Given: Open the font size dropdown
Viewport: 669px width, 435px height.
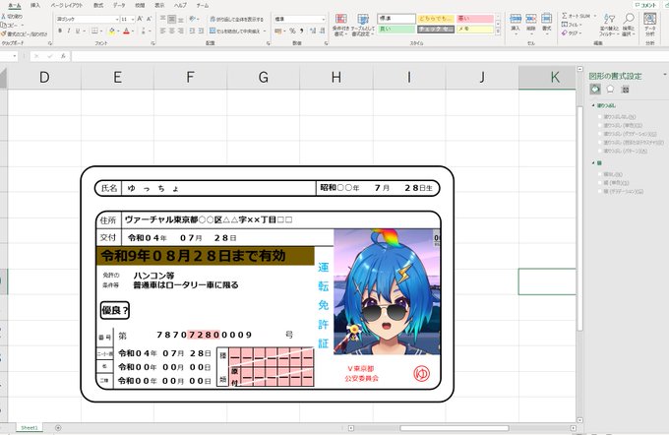Looking at the screenshot, I should (x=132, y=20).
